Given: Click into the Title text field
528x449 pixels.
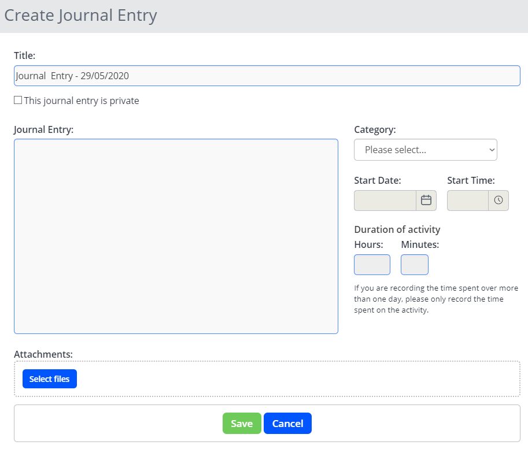Looking at the screenshot, I should pos(266,76).
